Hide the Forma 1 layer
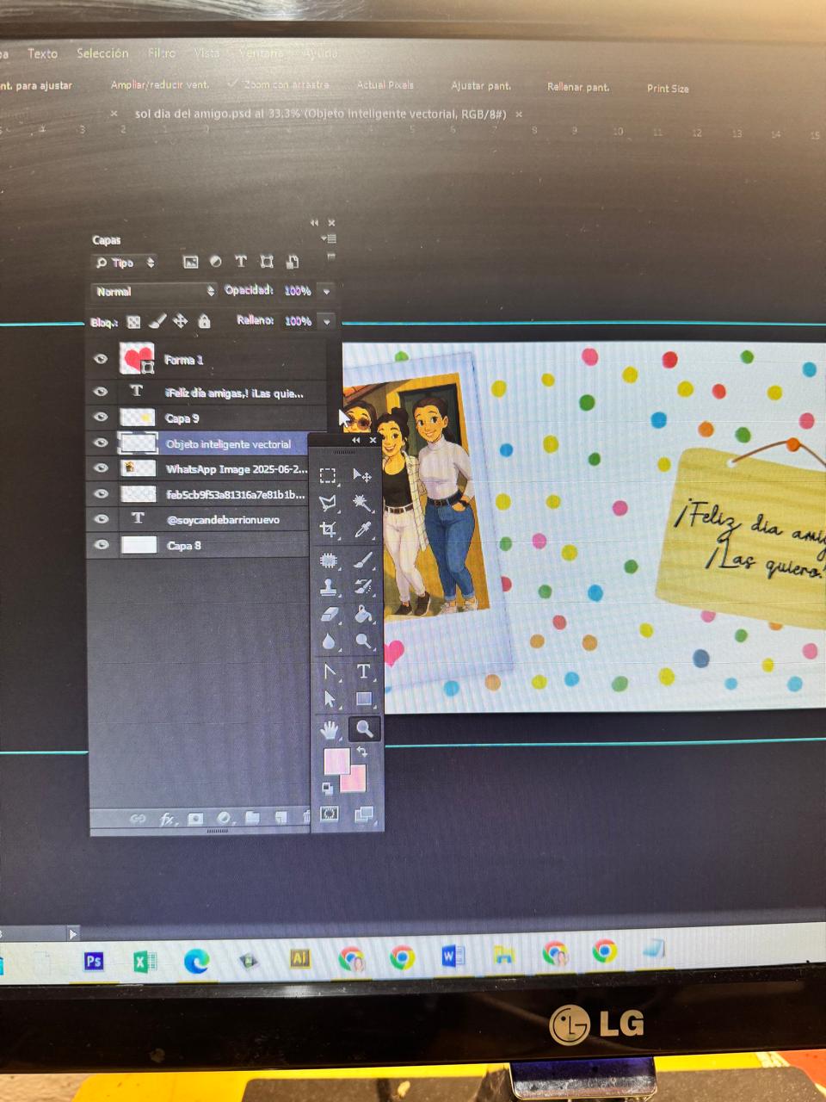This screenshot has width=826, height=1102. coord(101,360)
